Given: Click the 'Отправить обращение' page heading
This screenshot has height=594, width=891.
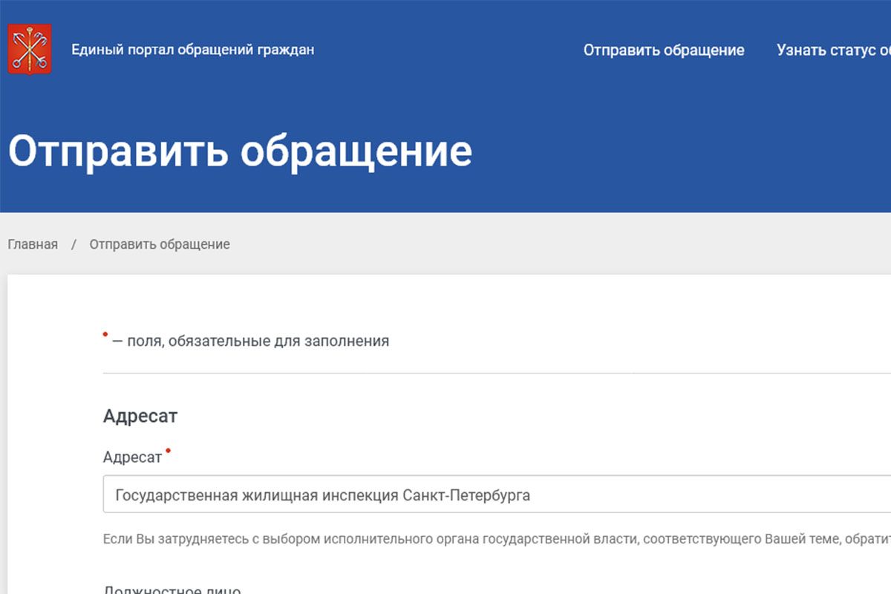Looking at the screenshot, I should [x=240, y=151].
